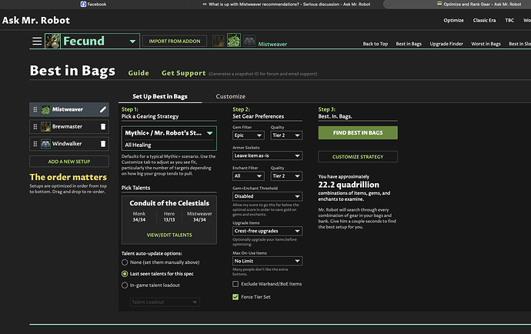Open the gem Quality Tier 2 dropdown

click(286, 135)
